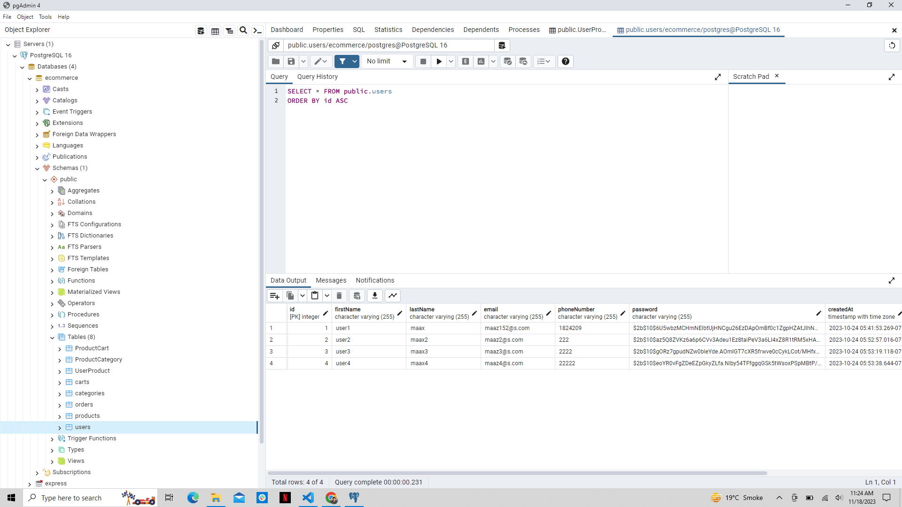Screen dimensions: 902x507
Task: Select the orders table in tree
Action: click(84, 405)
